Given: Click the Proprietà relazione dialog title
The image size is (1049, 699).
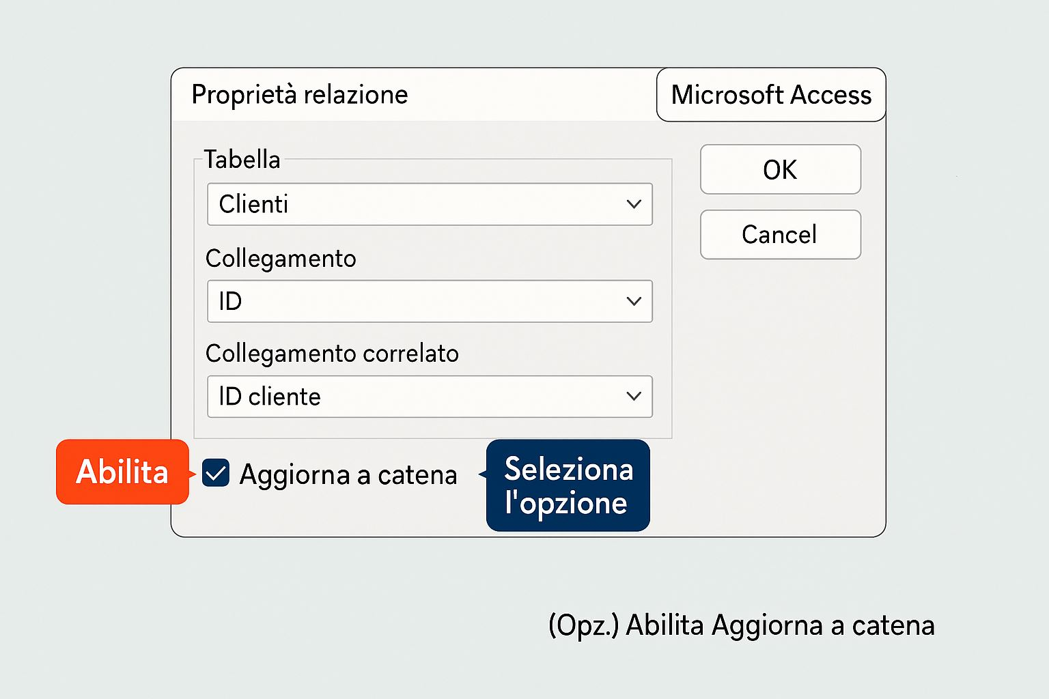Looking at the screenshot, I should pyautogui.click(x=299, y=95).
